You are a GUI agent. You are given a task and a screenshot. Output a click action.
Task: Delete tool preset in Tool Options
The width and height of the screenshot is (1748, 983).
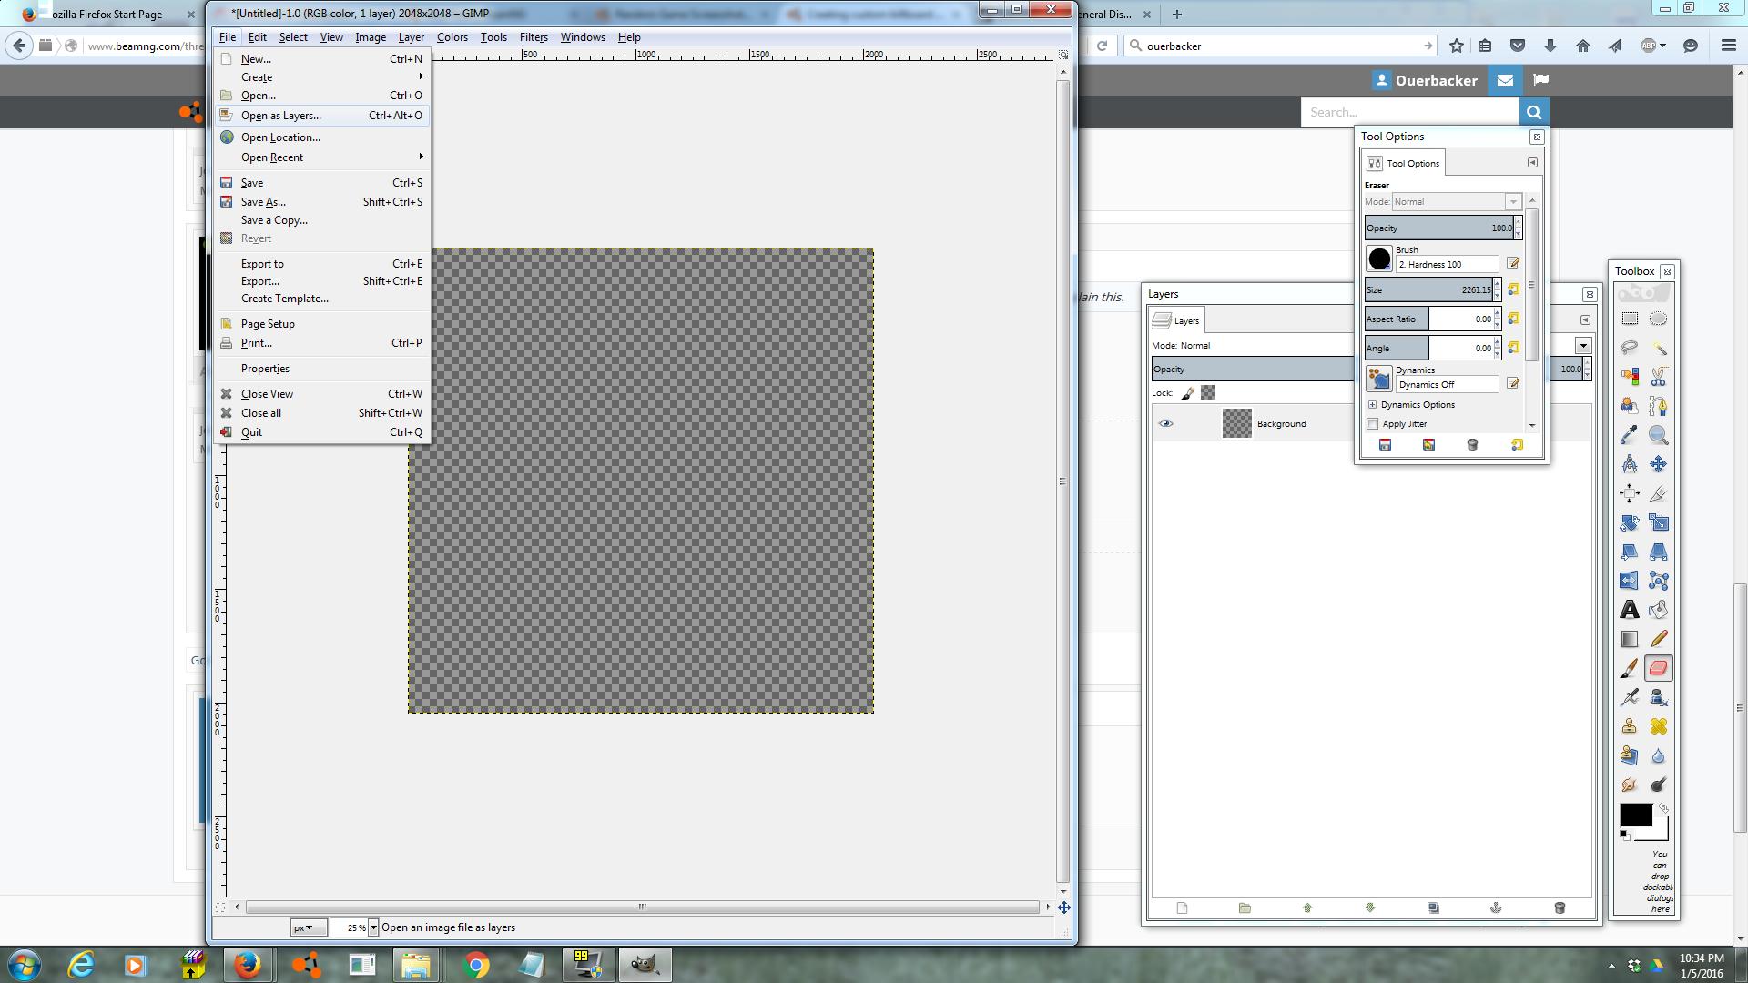coord(1472,444)
